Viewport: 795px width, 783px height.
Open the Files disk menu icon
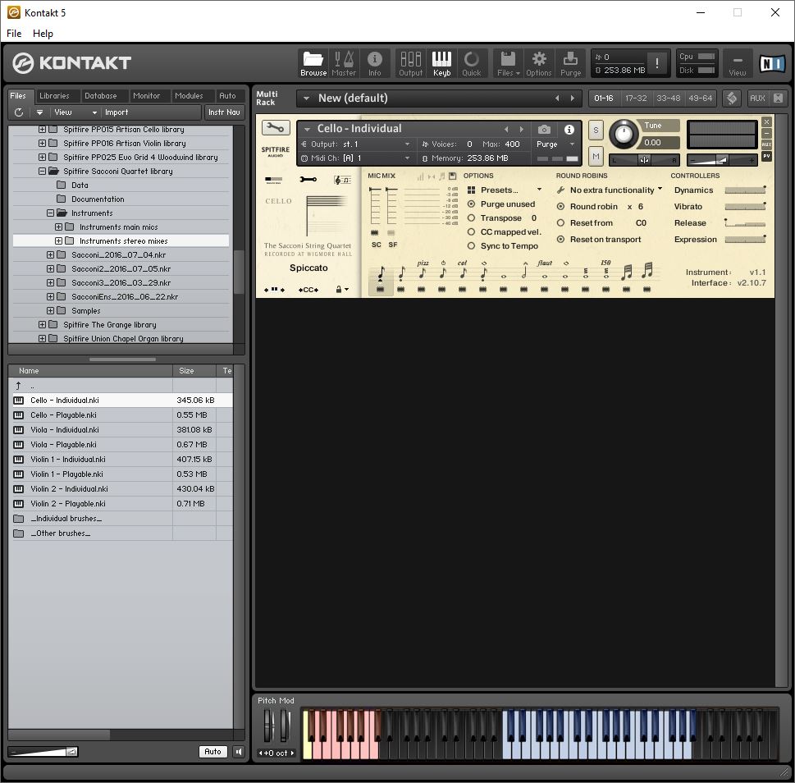pos(508,63)
